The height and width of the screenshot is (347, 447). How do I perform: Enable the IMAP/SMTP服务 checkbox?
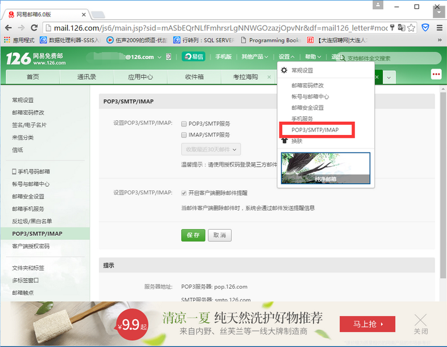click(x=184, y=134)
